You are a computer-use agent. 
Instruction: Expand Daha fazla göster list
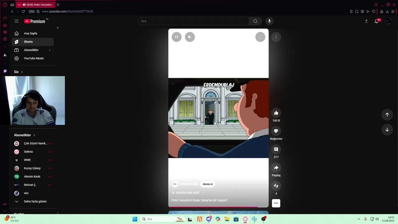pos(33,202)
